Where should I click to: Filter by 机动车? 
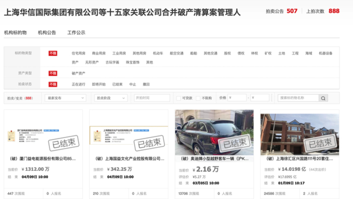158,53
